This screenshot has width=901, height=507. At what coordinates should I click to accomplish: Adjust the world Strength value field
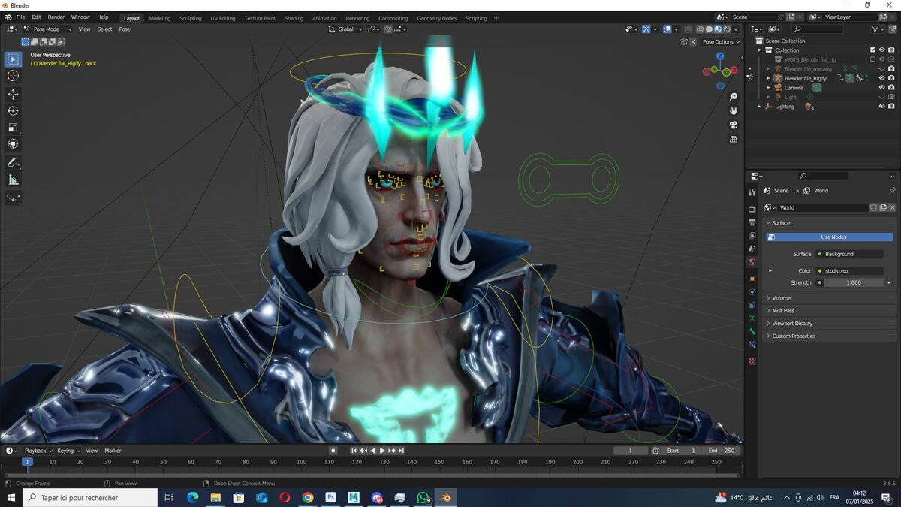pos(854,283)
